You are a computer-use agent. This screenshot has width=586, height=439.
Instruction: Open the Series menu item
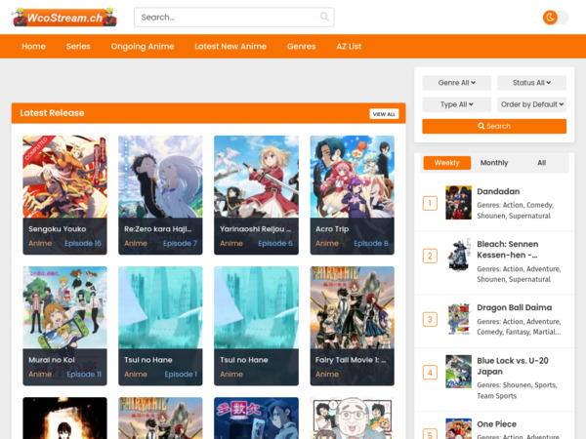(78, 46)
